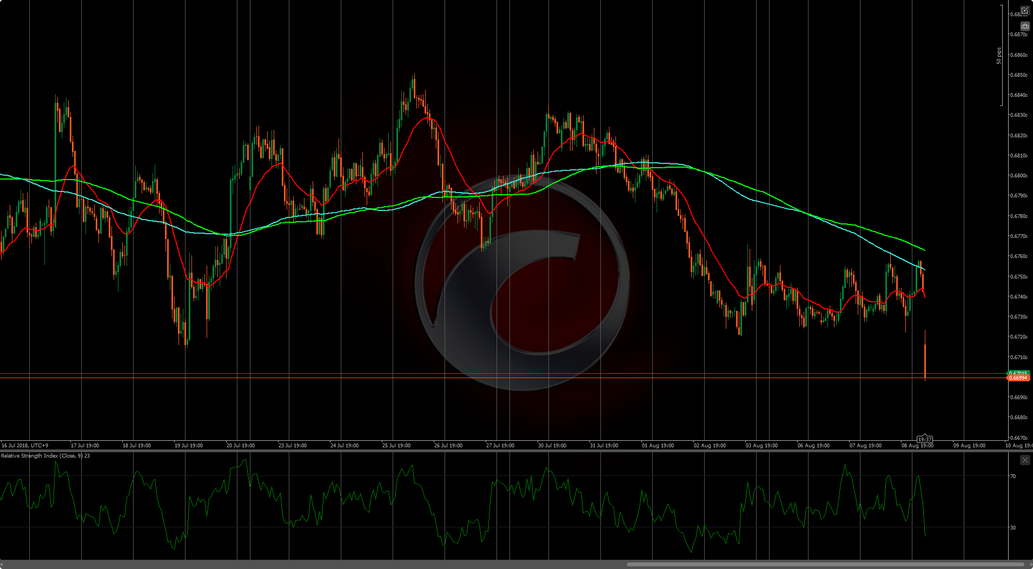This screenshot has width=1033, height=569.
Task: Click the 06 Aug 19:00 date label
Action: (813, 446)
